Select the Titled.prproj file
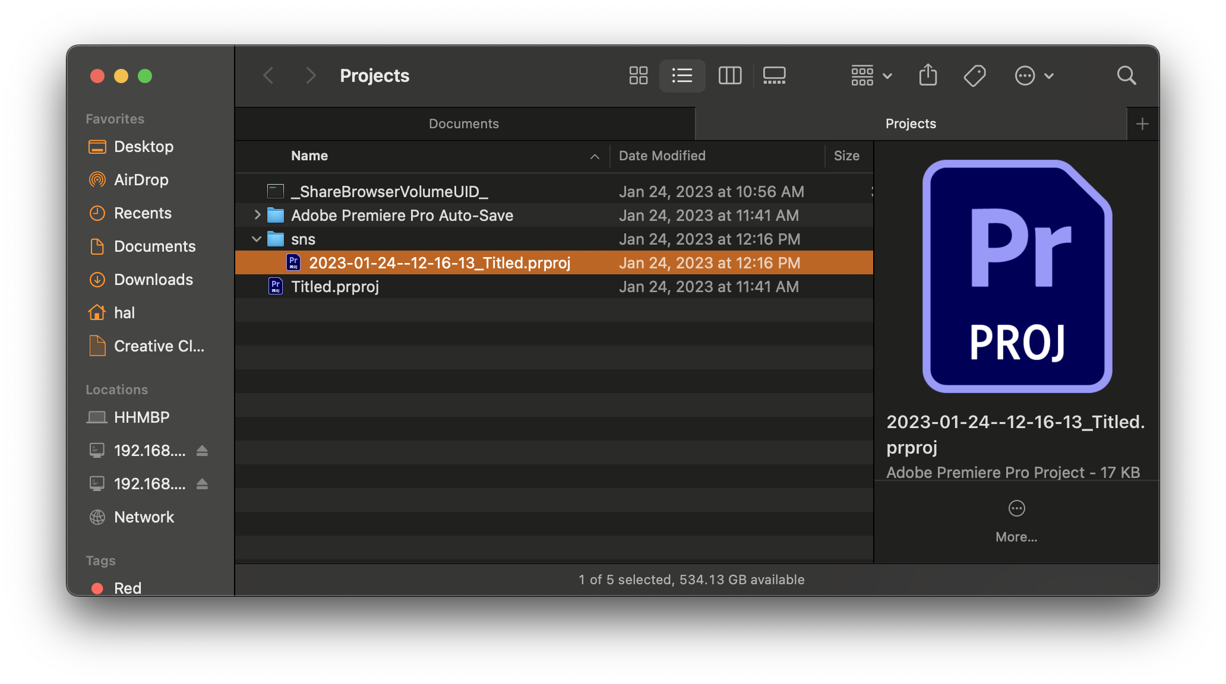1226x684 pixels. point(554,286)
